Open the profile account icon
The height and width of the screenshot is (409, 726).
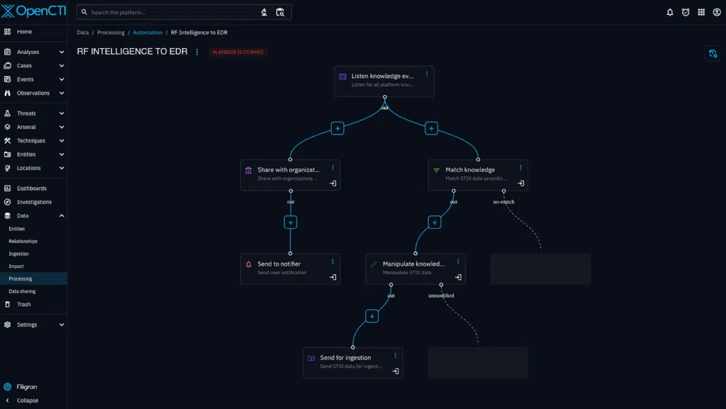[x=717, y=11]
